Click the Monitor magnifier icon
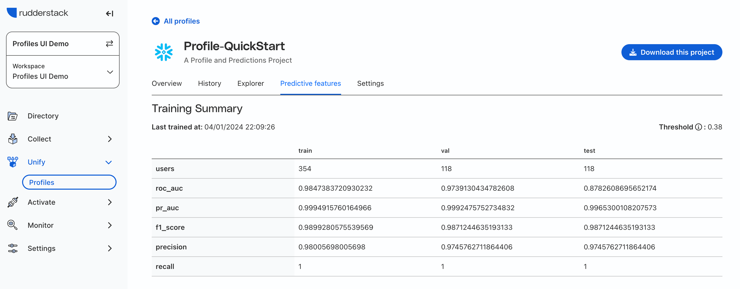740x289 pixels. [x=12, y=225]
